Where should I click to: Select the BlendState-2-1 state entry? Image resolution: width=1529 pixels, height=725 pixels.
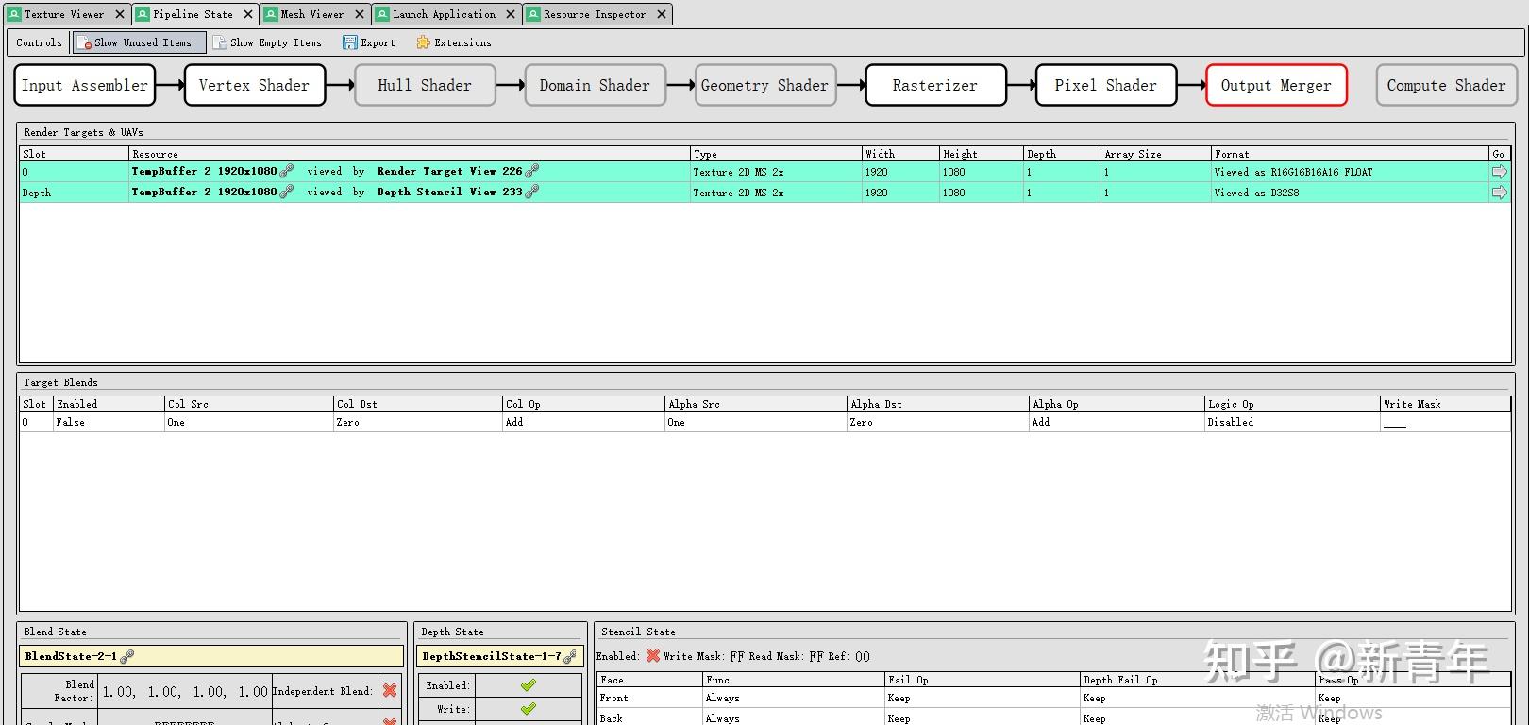(211, 656)
